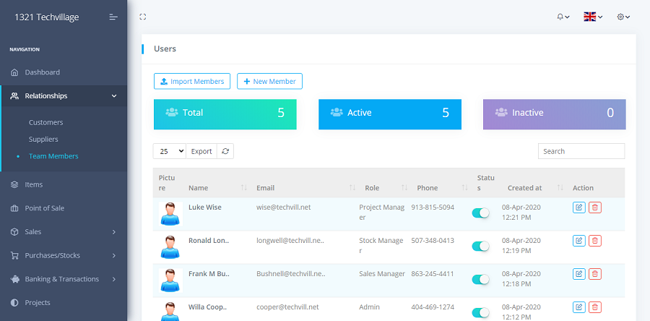Open the settings gear in the header
The image size is (650, 321).
(623, 17)
